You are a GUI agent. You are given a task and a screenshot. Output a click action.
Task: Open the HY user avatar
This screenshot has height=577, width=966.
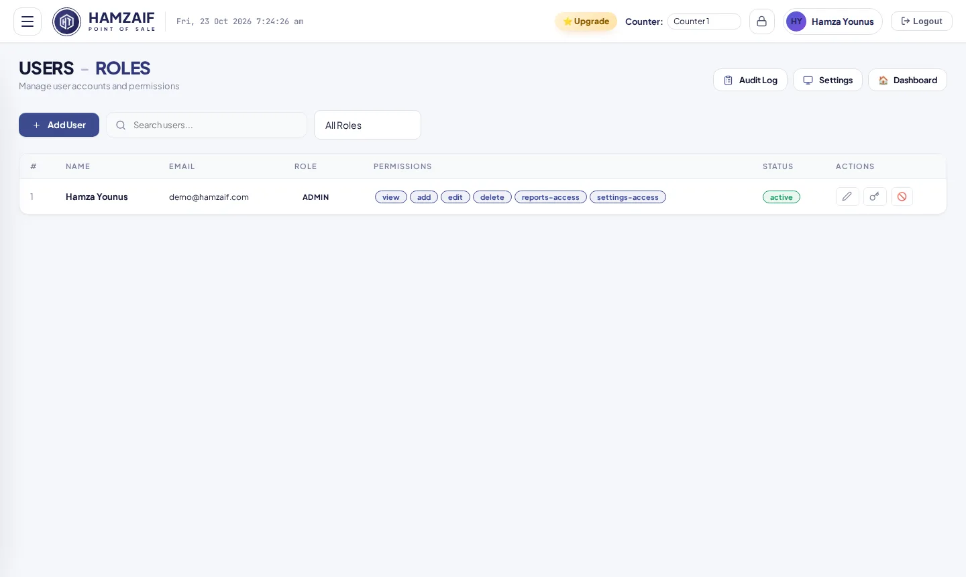click(796, 21)
